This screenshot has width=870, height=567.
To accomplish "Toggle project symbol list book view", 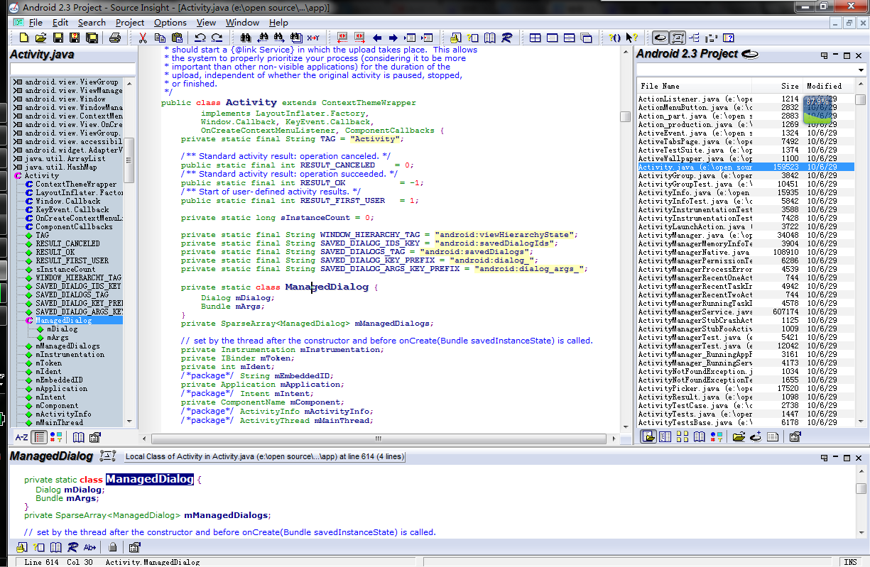I will pos(699,436).
